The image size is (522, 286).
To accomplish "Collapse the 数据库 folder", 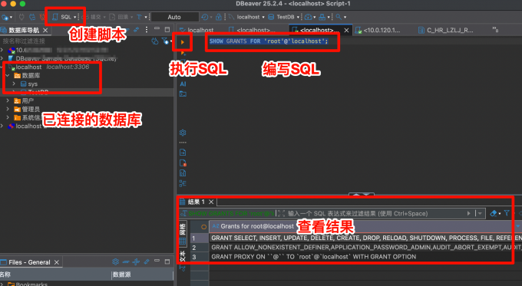I will pyautogui.click(x=8, y=75).
